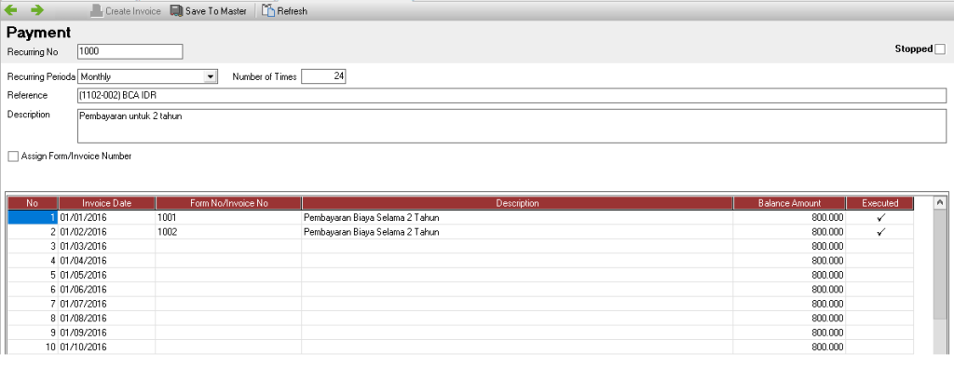Click the Create Invoice toolbar icon
The height and width of the screenshot is (368, 954).
(97, 11)
